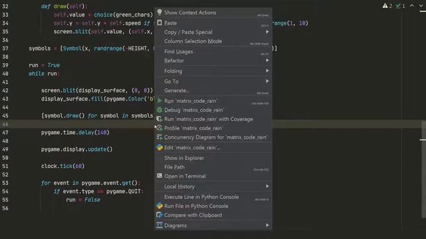
Task: Open Copy / Paste Special
Action: tap(213, 32)
